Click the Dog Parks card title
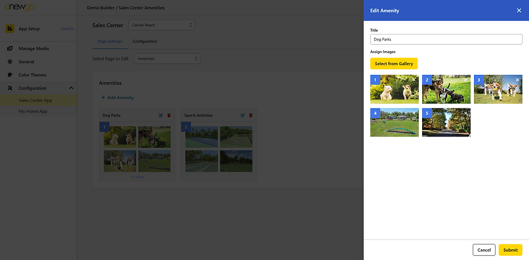Screen dimensions: 529x260 112,115
